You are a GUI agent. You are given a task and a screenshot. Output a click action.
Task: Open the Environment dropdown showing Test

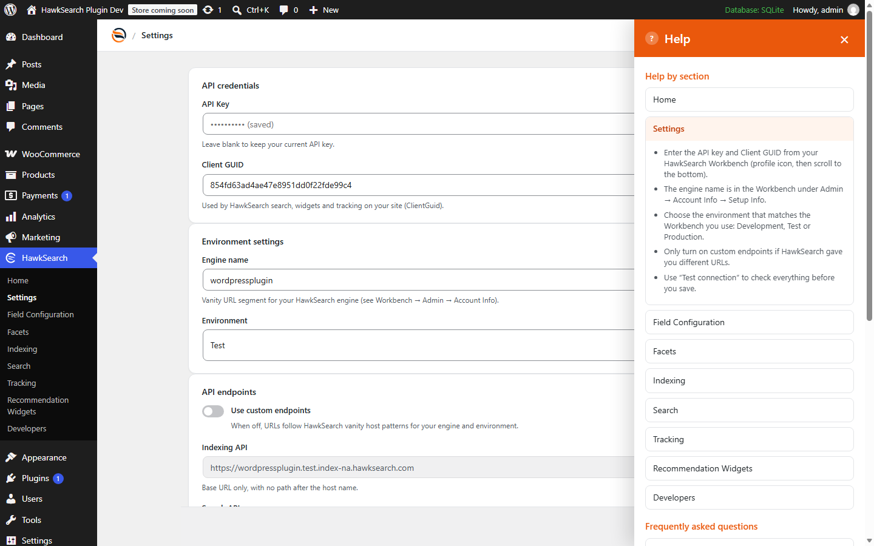pos(418,345)
